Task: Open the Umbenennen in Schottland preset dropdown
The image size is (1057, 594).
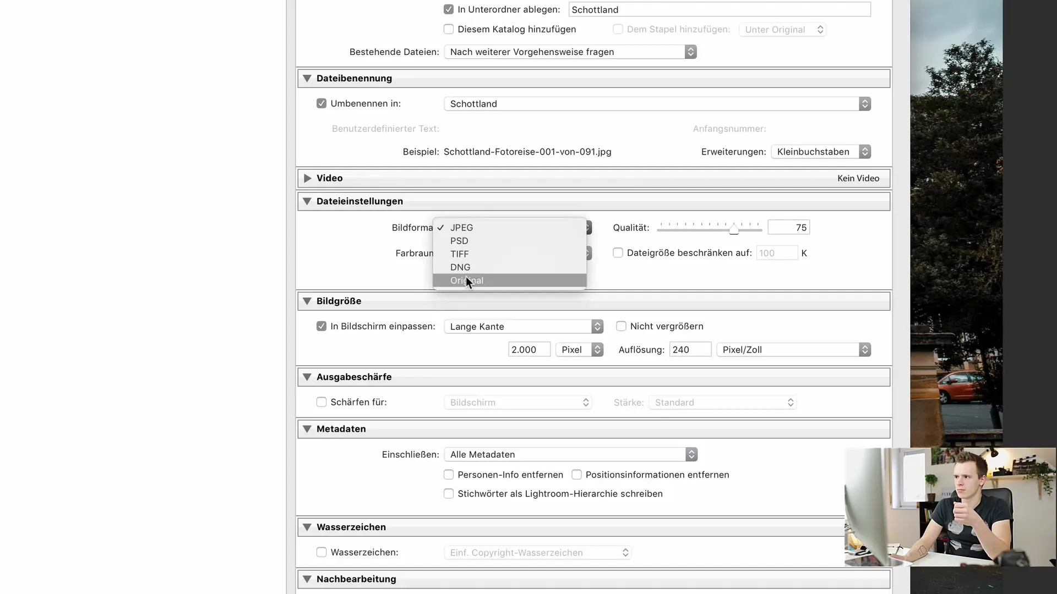Action: (657, 104)
